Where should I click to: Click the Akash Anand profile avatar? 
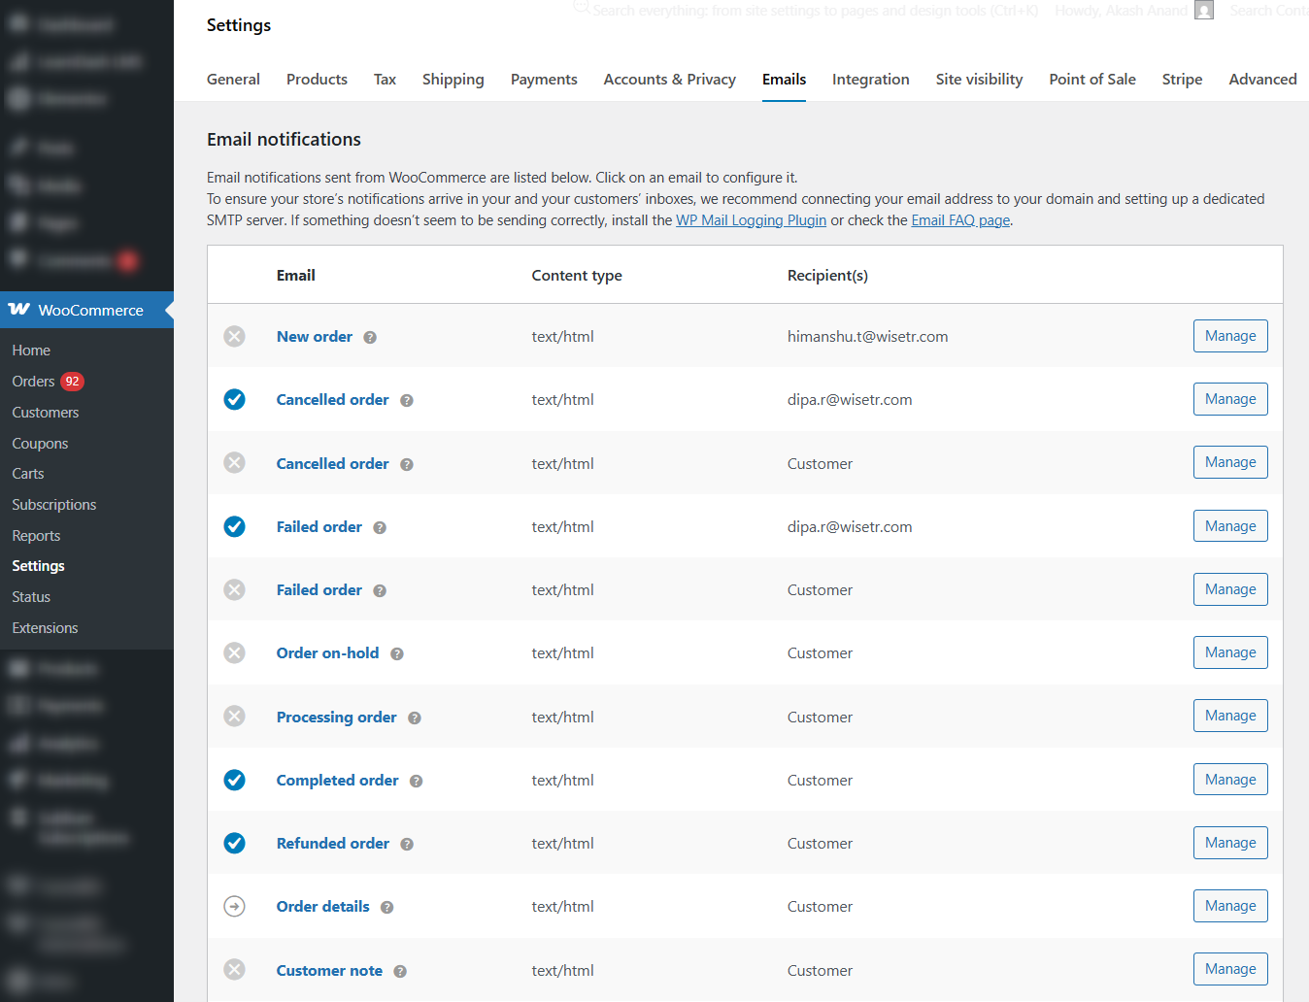pyautogui.click(x=1203, y=10)
